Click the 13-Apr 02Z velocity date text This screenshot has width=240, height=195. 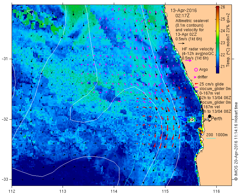coord(186,34)
